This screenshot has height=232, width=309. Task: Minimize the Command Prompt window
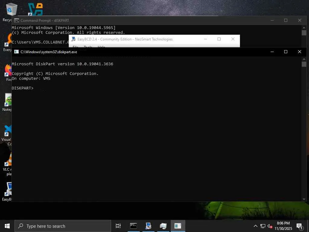click(x=272, y=20)
